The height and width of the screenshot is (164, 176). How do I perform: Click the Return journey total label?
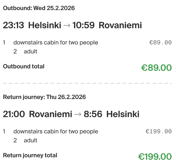tap(30, 155)
